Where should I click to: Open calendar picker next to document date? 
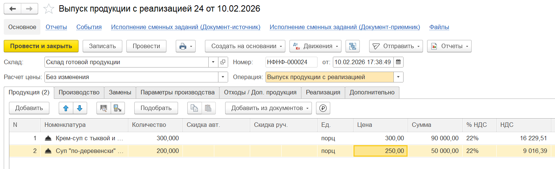pyautogui.click(x=398, y=62)
